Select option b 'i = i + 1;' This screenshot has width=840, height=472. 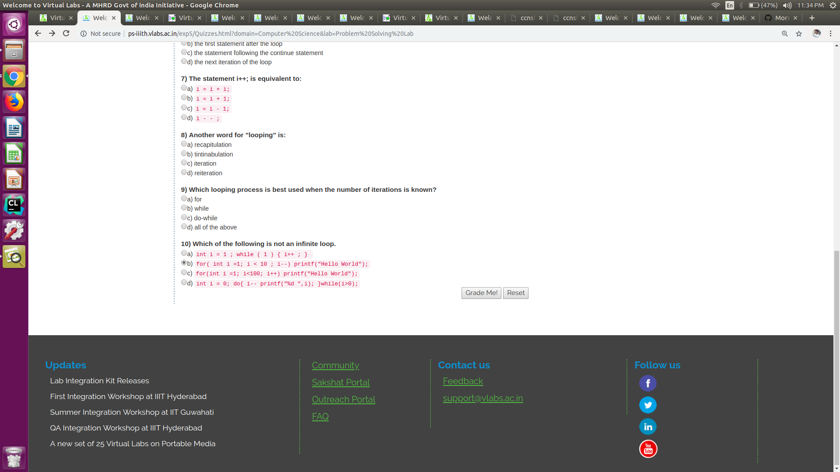pyautogui.click(x=184, y=97)
